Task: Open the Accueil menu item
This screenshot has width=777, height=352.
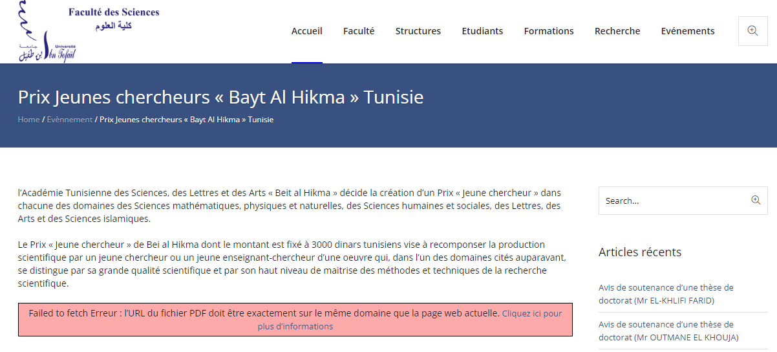Action: coord(307,31)
